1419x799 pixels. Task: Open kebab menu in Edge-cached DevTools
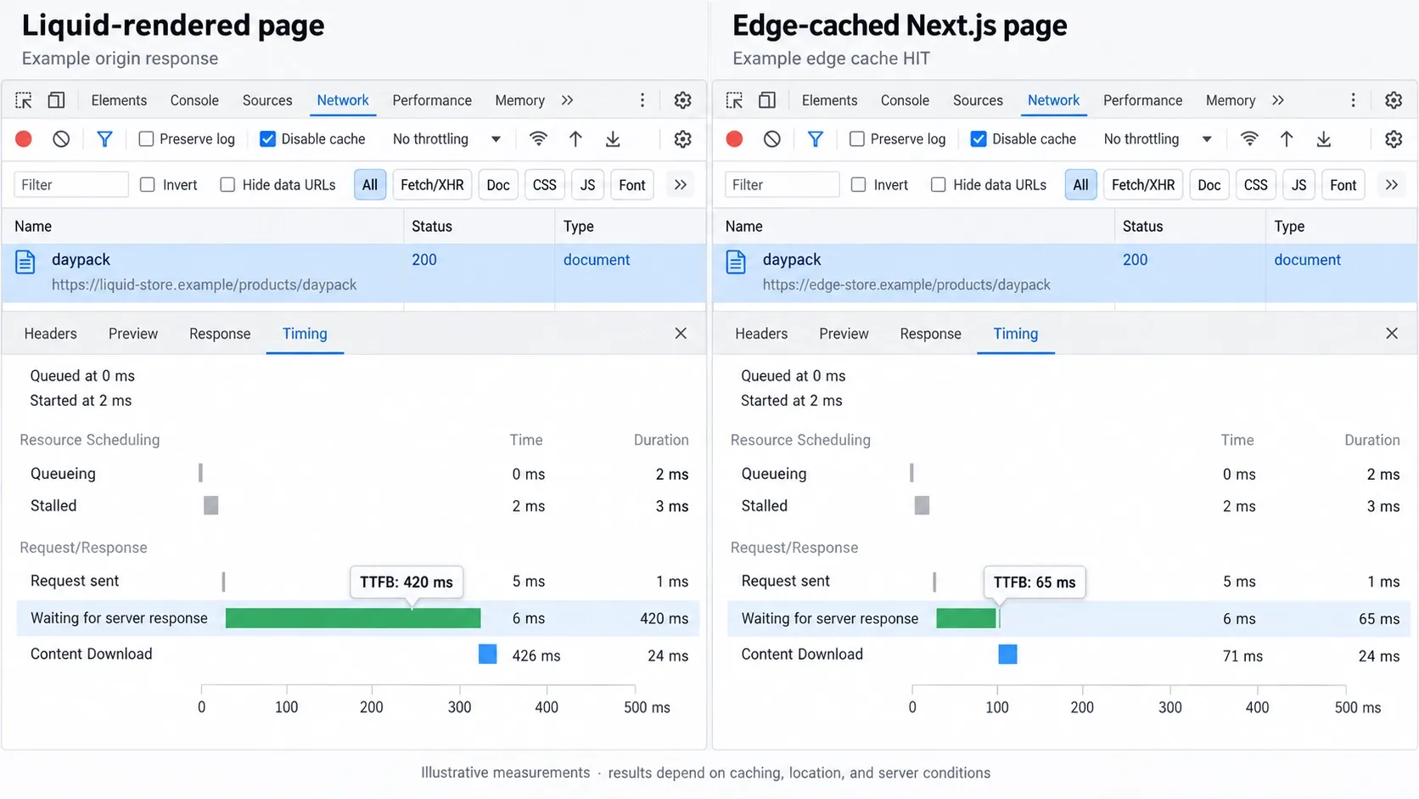click(1354, 100)
